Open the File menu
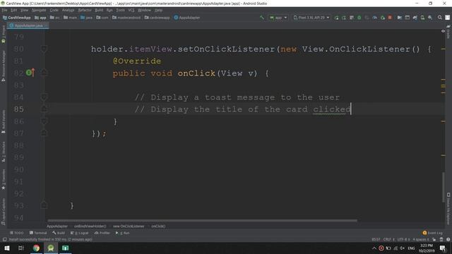Viewport: 452px width, 254px height. coord(5,10)
